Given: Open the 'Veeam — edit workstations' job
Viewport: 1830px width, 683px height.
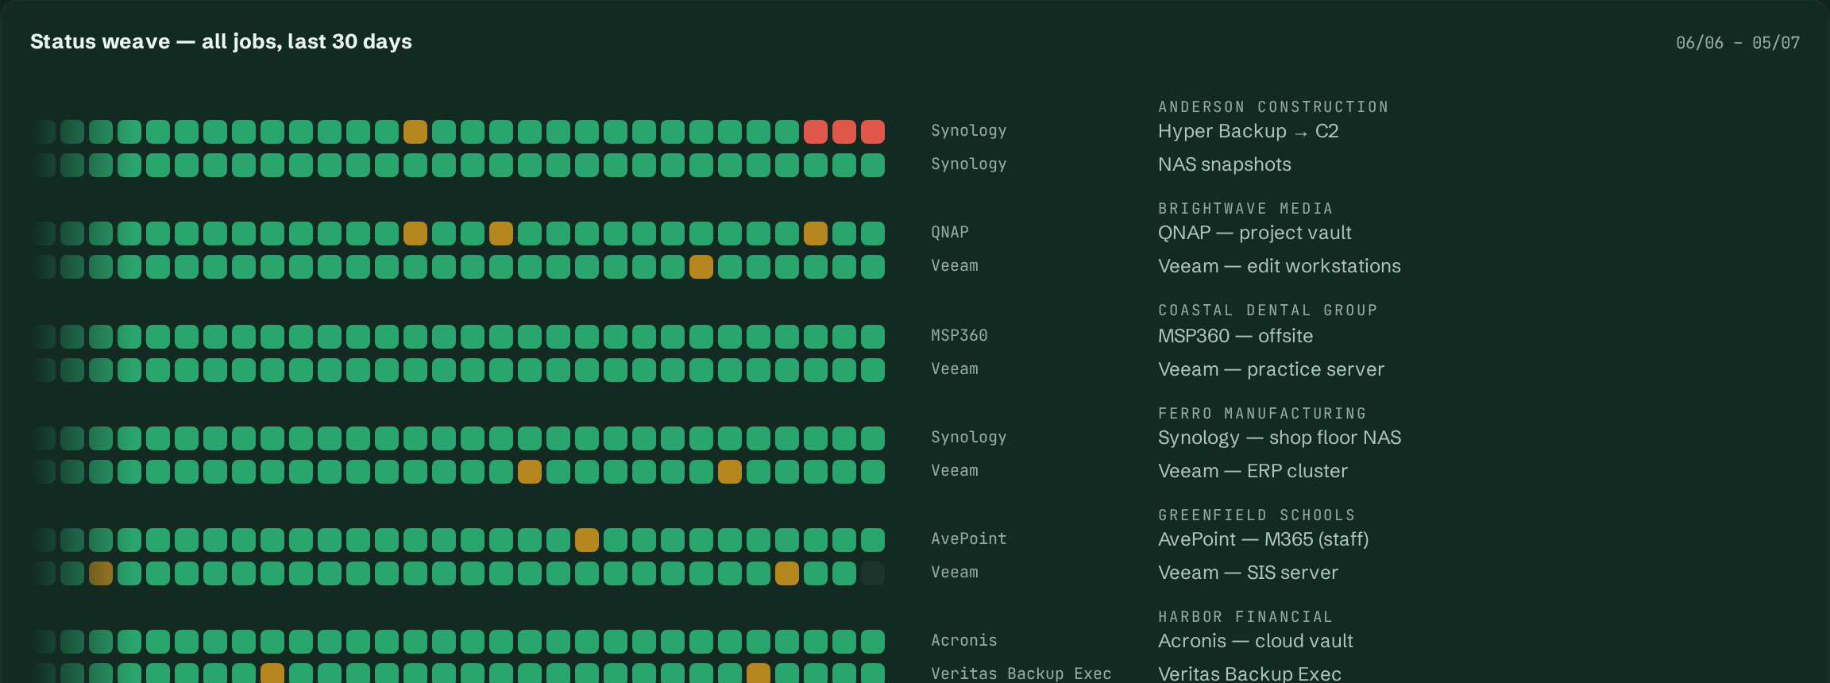Looking at the screenshot, I should point(1280,266).
